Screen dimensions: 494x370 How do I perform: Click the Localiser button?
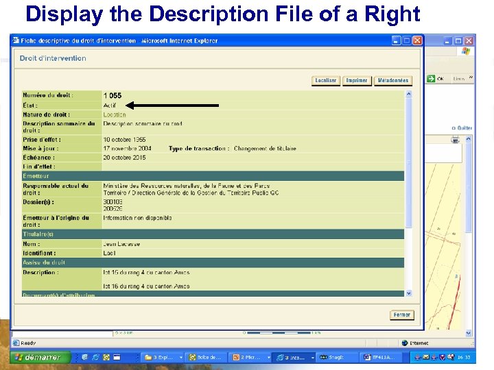[x=325, y=81]
